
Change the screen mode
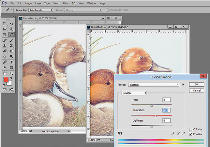(11, 90)
